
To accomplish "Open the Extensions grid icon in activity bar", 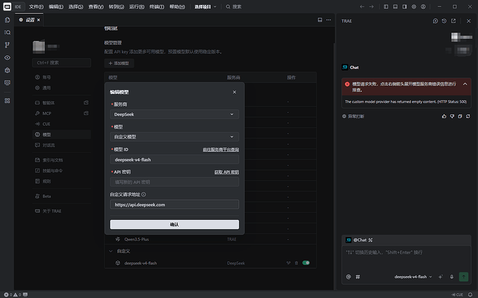I will (8, 101).
